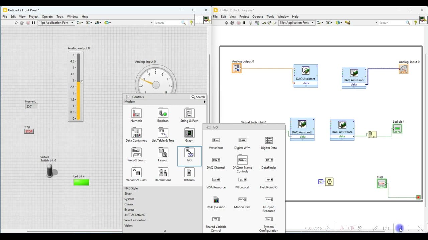Open Distribute Objects dropdown in Front Panel

click(x=89, y=23)
